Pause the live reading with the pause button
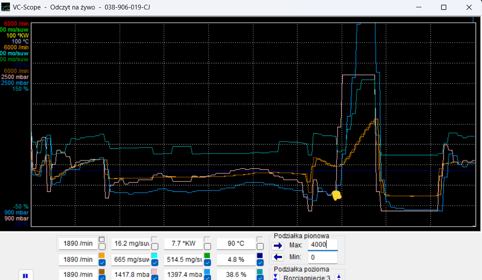482x280 pixels. (25, 276)
